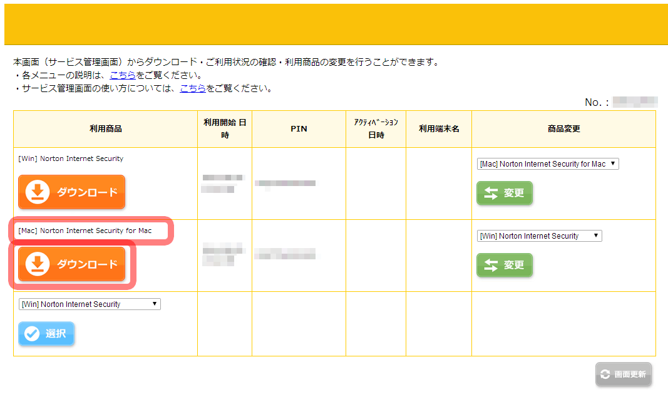The height and width of the screenshot is (394, 668).
Task: Open the こちら link about using サービス管理画面
Action: coord(193,89)
